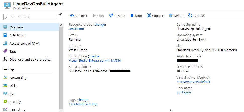Click the Standard D2s v3 size text

[207, 50]
